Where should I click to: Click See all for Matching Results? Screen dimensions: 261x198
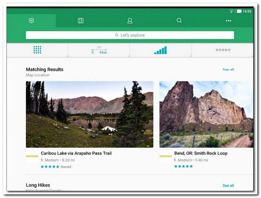click(x=228, y=70)
